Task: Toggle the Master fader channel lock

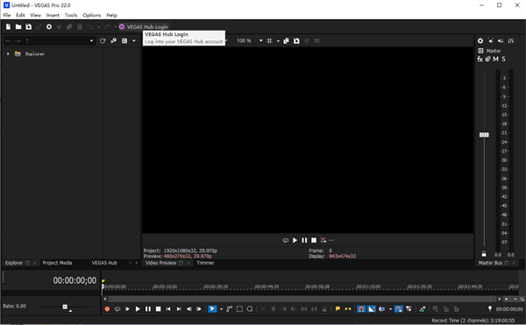Action: click(x=484, y=254)
